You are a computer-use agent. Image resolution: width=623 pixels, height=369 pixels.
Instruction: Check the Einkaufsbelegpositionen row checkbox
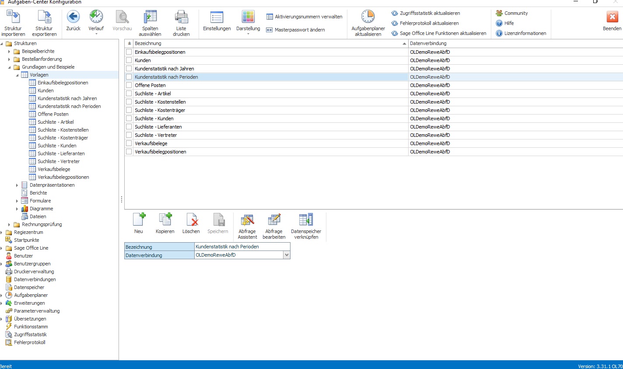129,52
